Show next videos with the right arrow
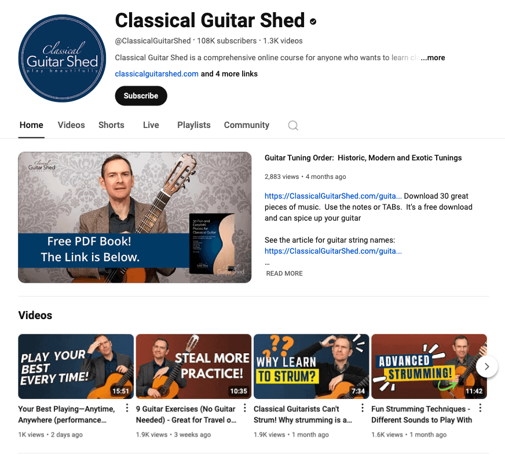Viewport: 505px width, 461px height. tap(486, 366)
